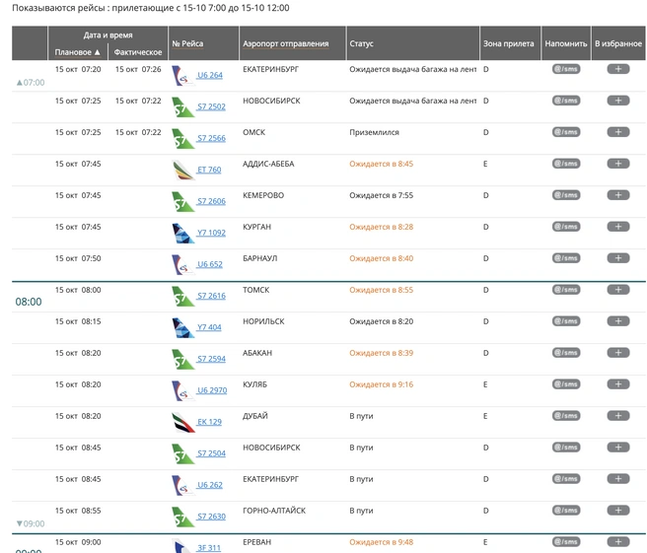Click S7 logo for Novosibirsk flight 2502
The image size is (647, 553).
click(182, 107)
